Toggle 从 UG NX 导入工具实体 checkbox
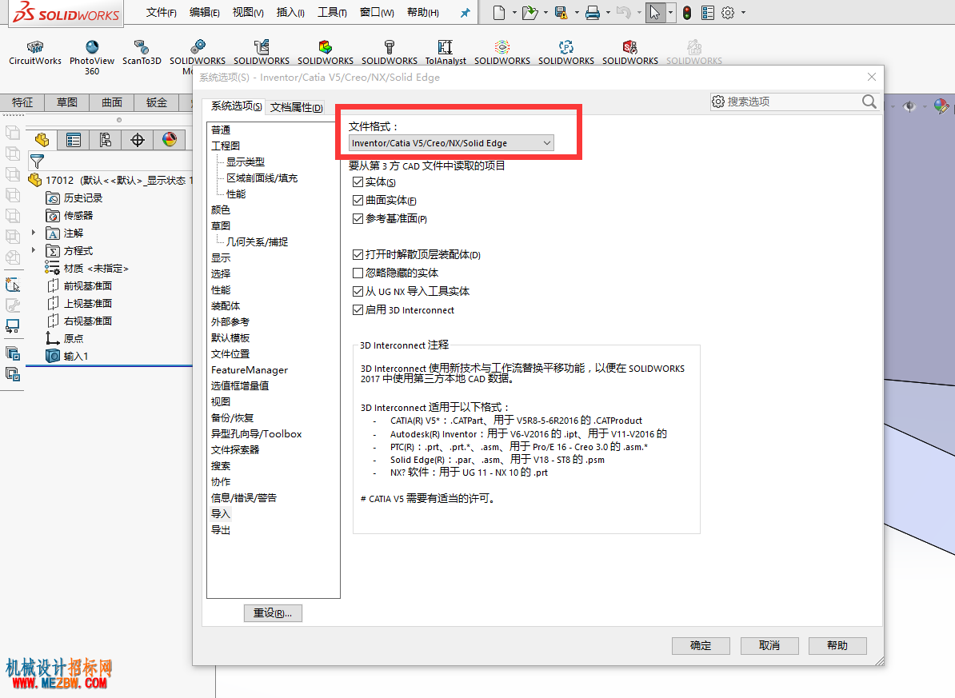Screen dimensions: 955x698 tap(358, 291)
